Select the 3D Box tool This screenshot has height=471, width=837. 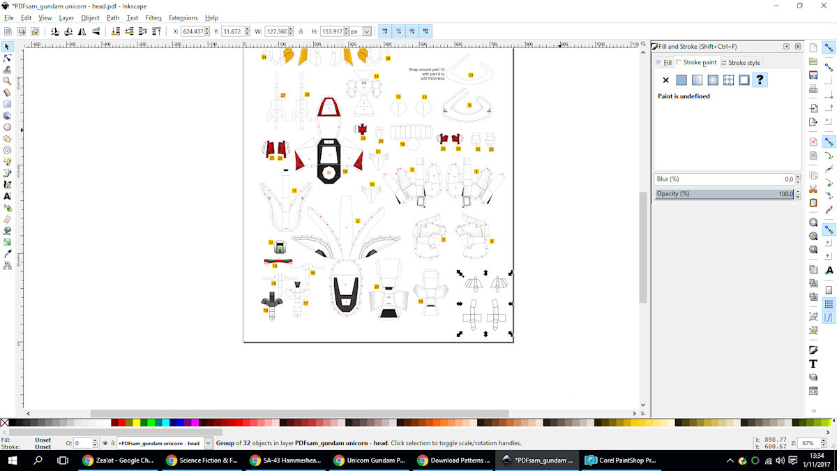click(x=7, y=116)
